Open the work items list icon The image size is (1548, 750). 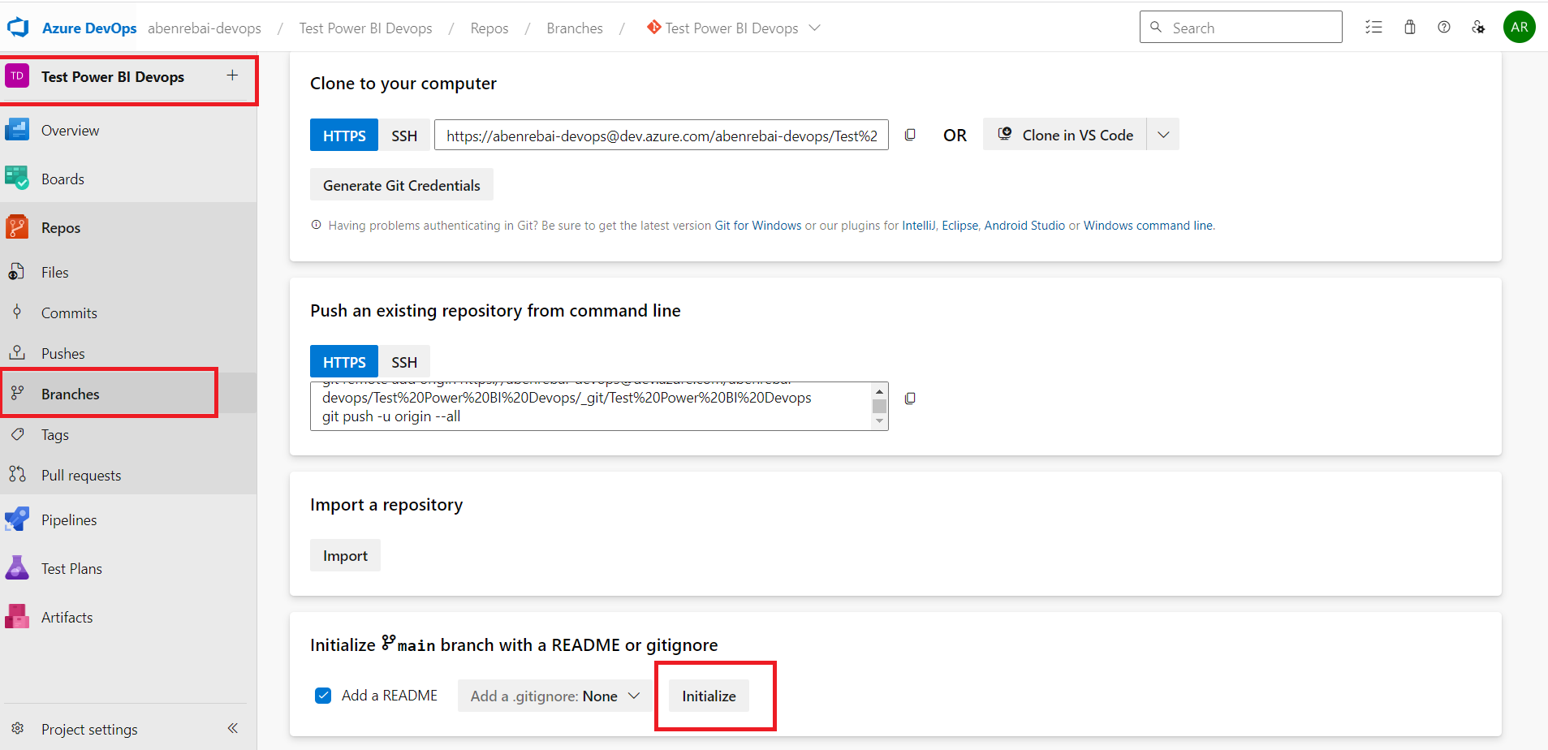[1373, 27]
